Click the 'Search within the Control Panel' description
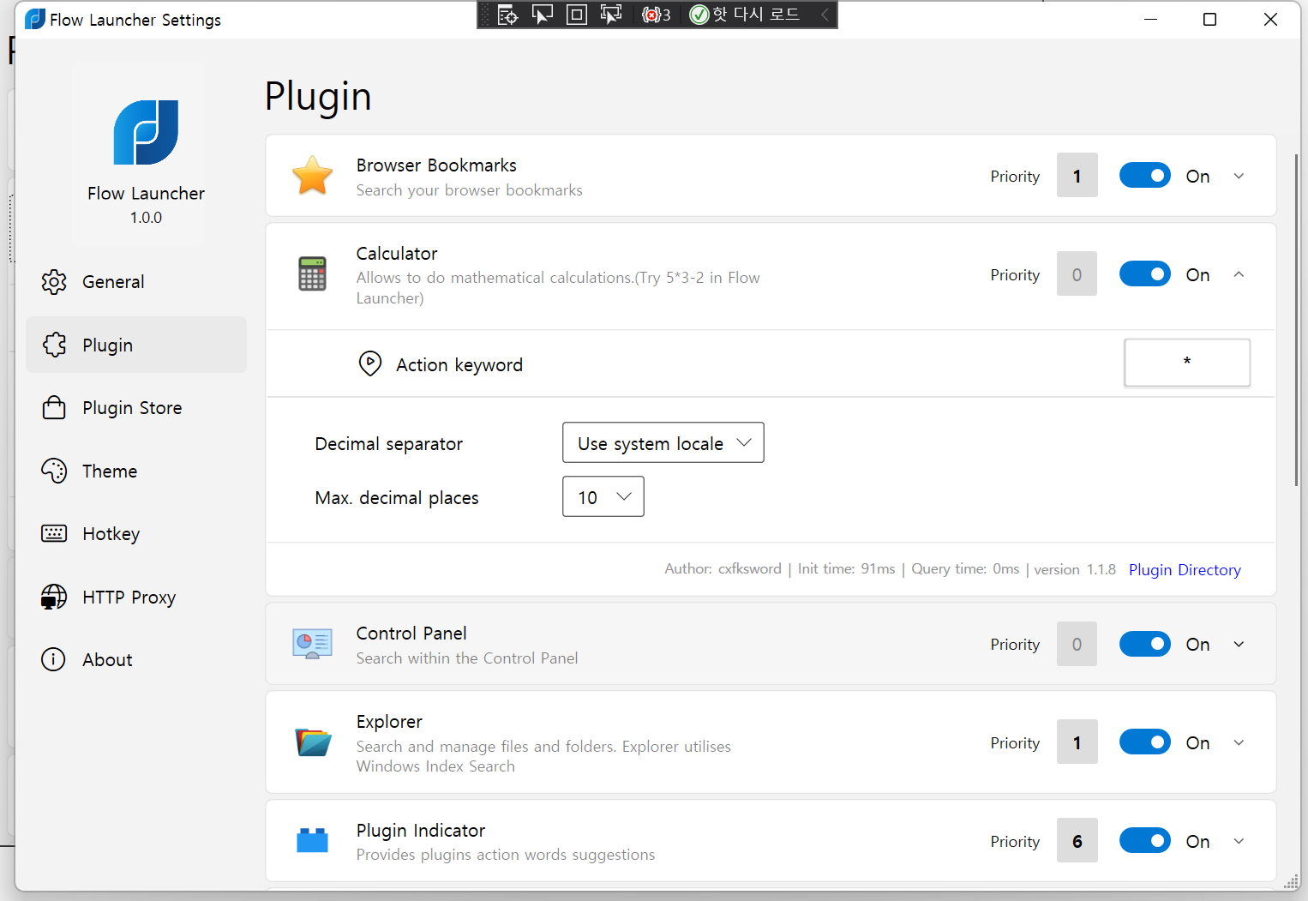The height and width of the screenshot is (901, 1308). [x=467, y=658]
